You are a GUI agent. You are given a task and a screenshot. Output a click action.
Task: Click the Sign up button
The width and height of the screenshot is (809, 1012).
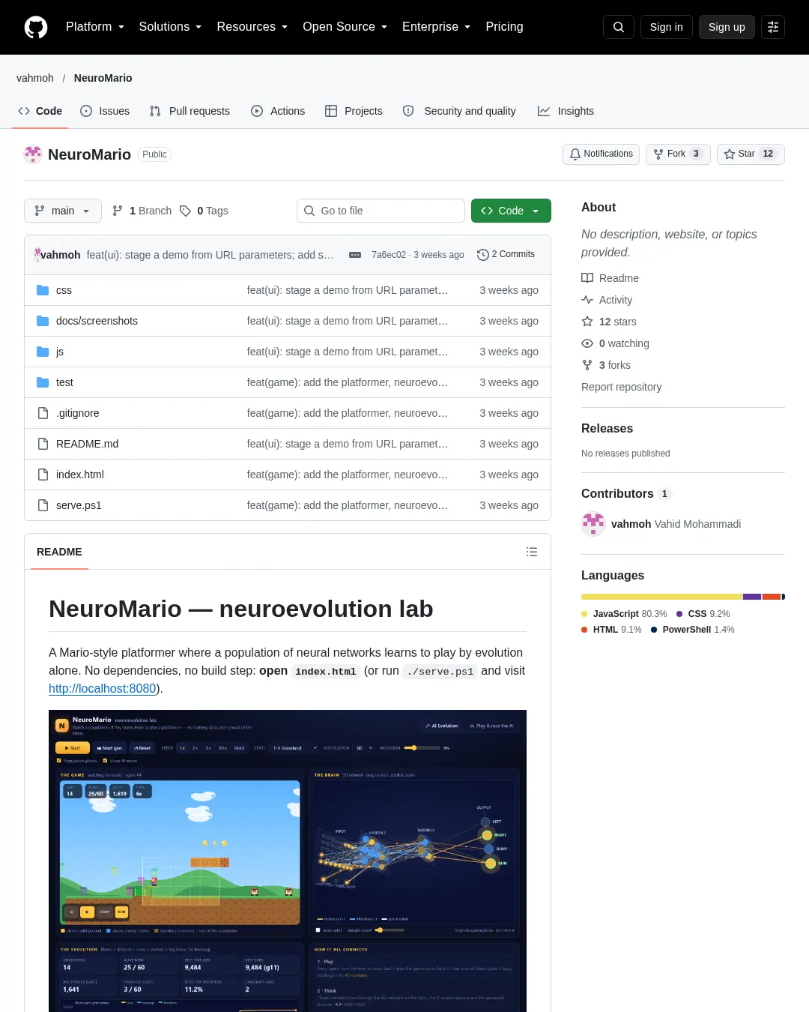click(727, 27)
